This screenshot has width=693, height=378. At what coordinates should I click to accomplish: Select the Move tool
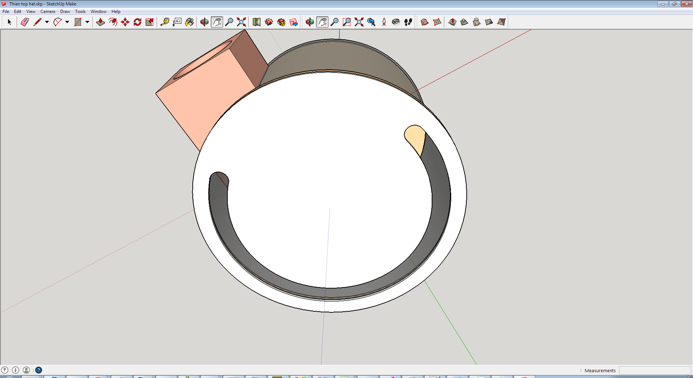click(x=125, y=22)
